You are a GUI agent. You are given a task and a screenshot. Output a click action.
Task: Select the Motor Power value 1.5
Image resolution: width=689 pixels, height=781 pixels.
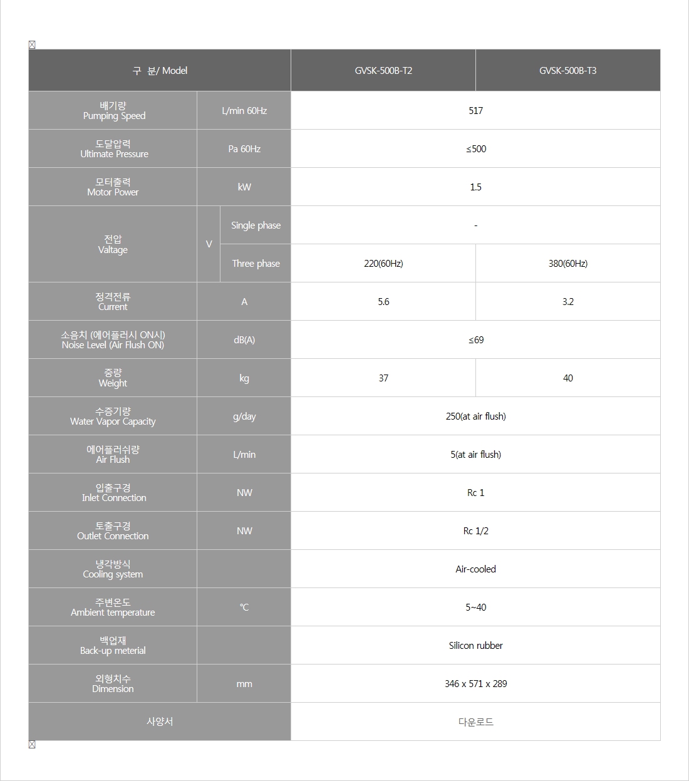(x=475, y=187)
